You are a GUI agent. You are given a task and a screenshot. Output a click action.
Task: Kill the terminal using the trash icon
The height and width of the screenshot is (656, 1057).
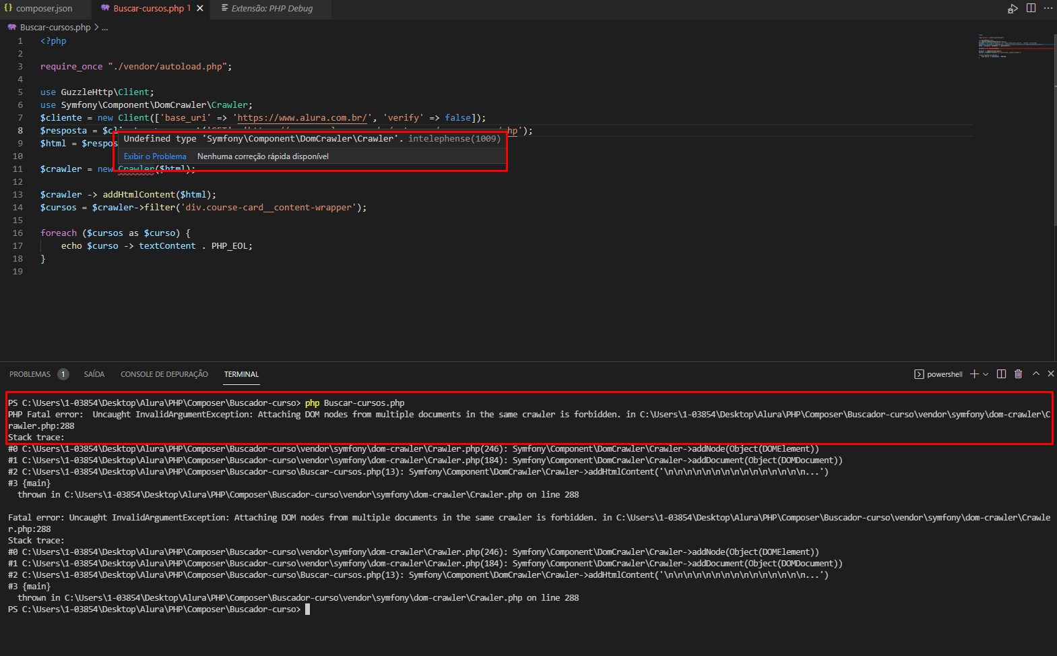(1019, 374)
